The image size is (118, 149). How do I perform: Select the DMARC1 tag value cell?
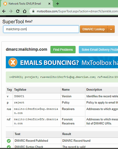(37, 96)
